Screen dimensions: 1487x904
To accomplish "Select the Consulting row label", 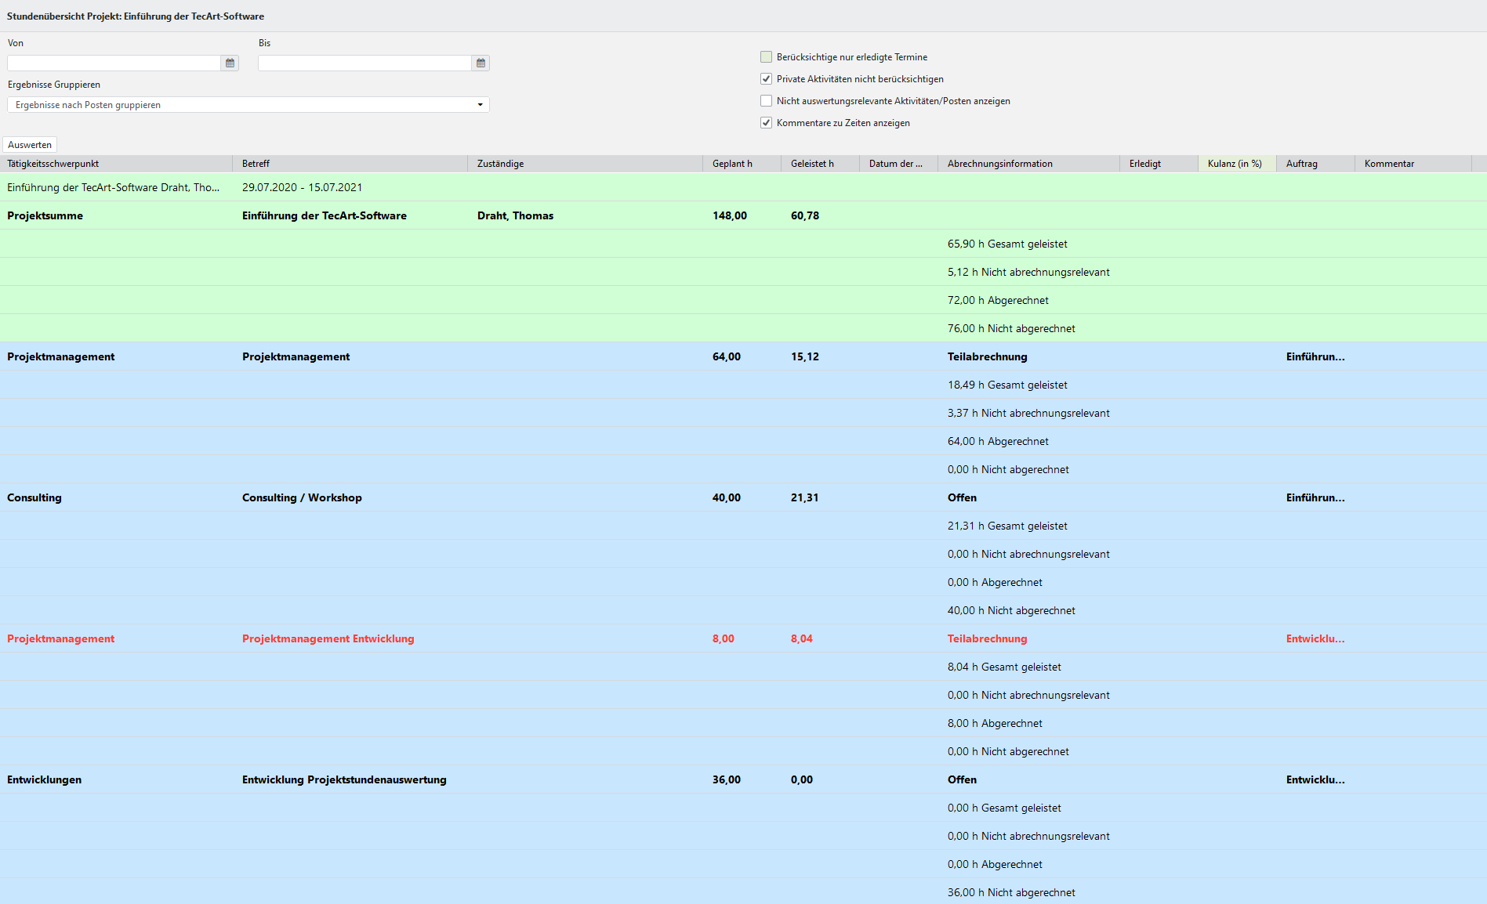I will 34,497.
